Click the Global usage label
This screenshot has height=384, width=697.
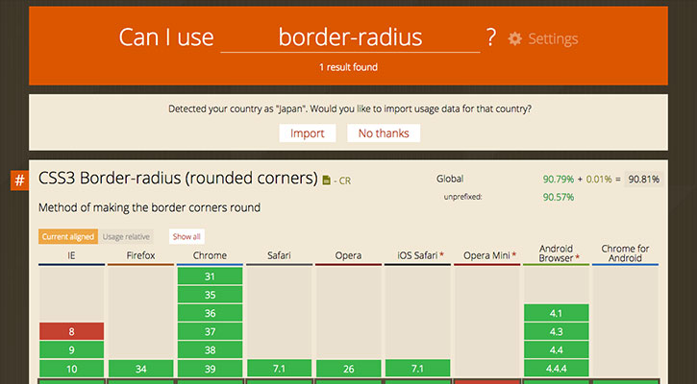(x=450, y=179)
